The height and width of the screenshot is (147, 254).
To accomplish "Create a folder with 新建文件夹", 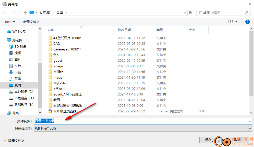I will pyautogui.click(x=31, y=22).
